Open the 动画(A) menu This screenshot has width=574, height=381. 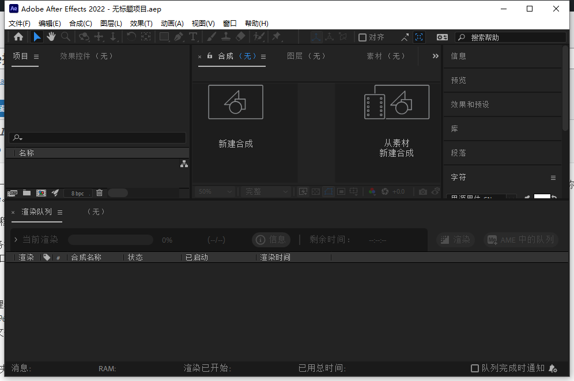[x=172, y=24]
